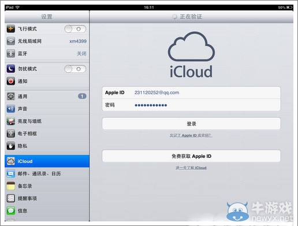298x226 pixels.
Task: Tap the Sounds speaker icon
Action: point(11,109)
